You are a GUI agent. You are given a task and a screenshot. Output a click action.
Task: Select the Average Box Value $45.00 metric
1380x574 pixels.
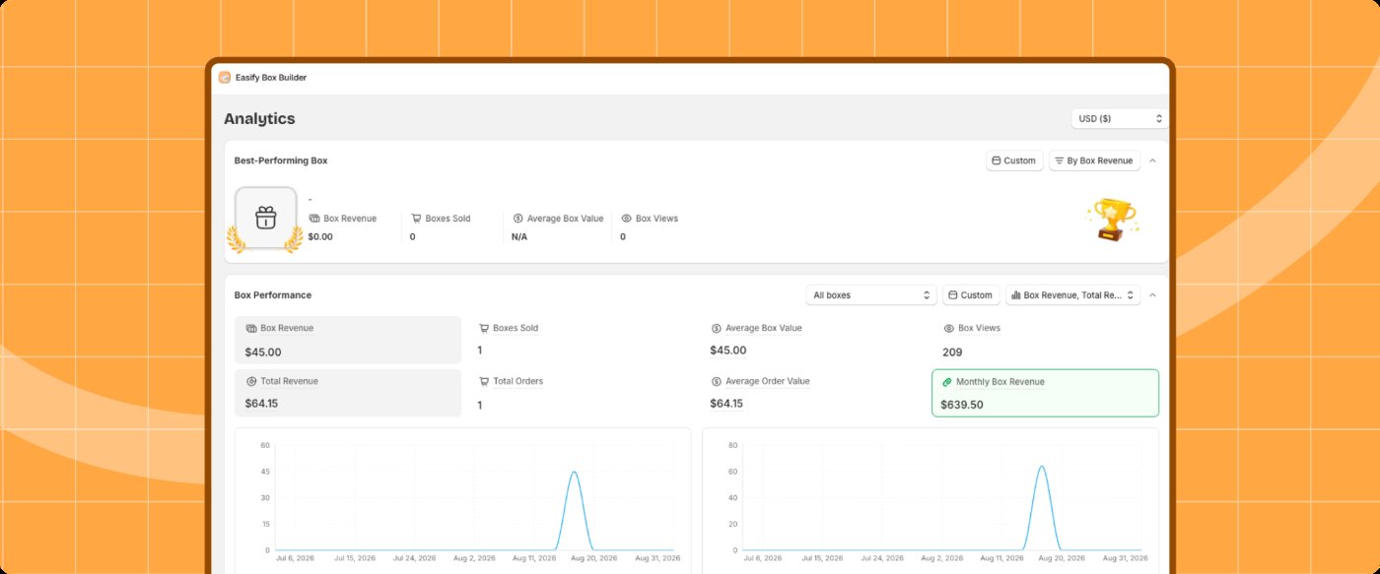click(x=813, y=340)
